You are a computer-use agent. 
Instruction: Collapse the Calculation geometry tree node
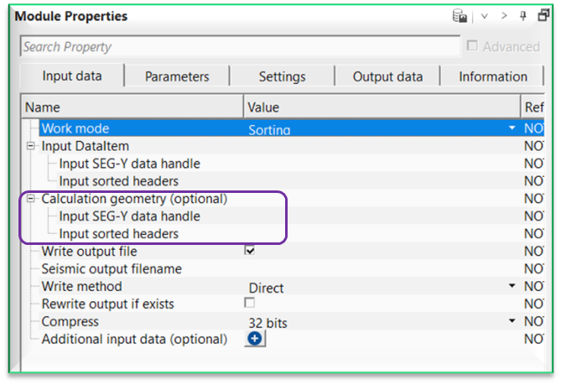(x=31, y=199)
